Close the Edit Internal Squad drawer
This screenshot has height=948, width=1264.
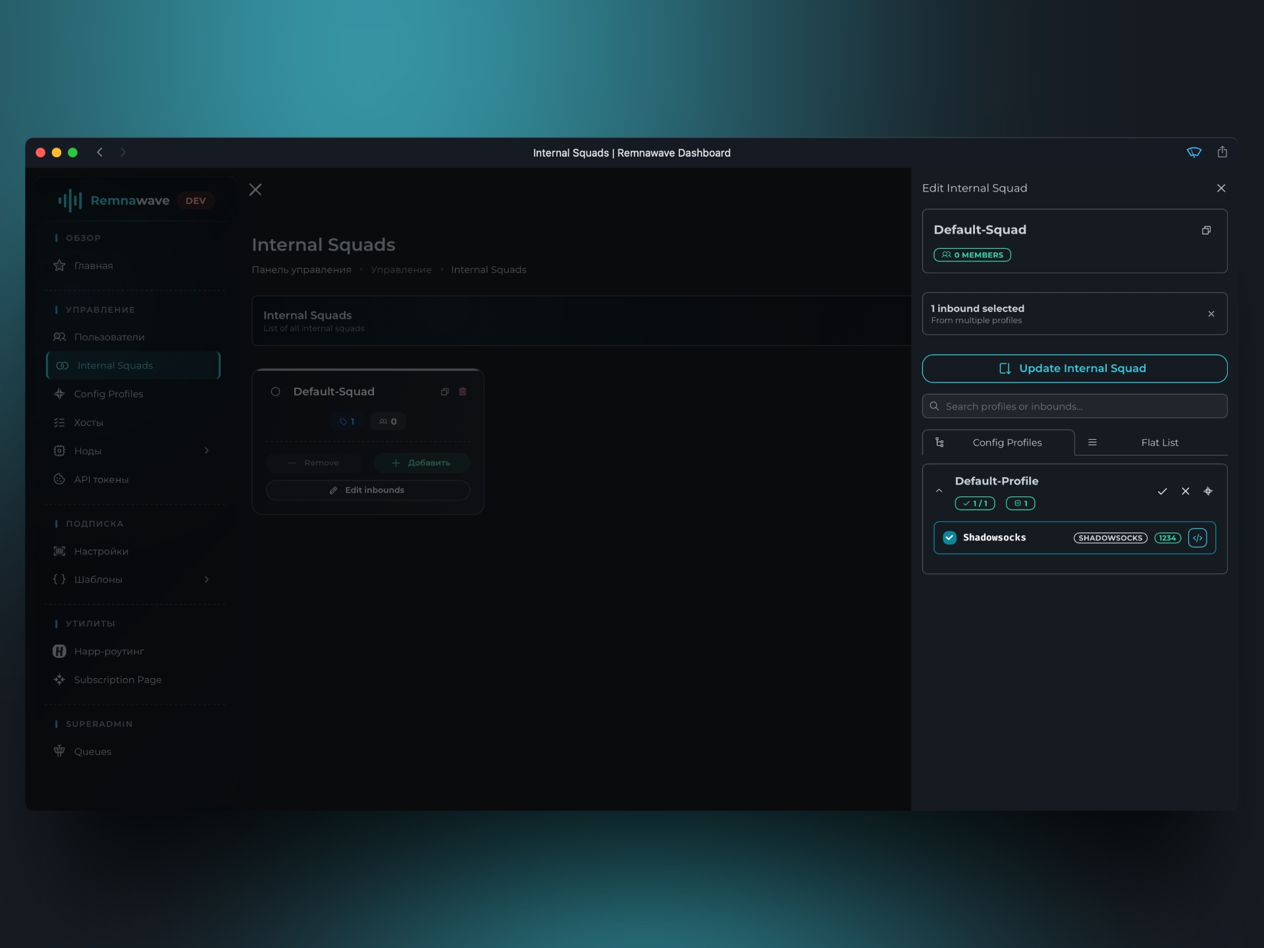click(x=1221, y=188)
